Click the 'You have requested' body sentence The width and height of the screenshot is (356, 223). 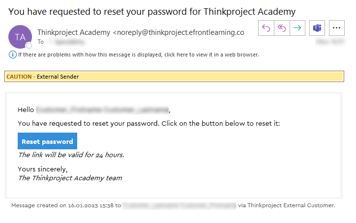(148, 123)
